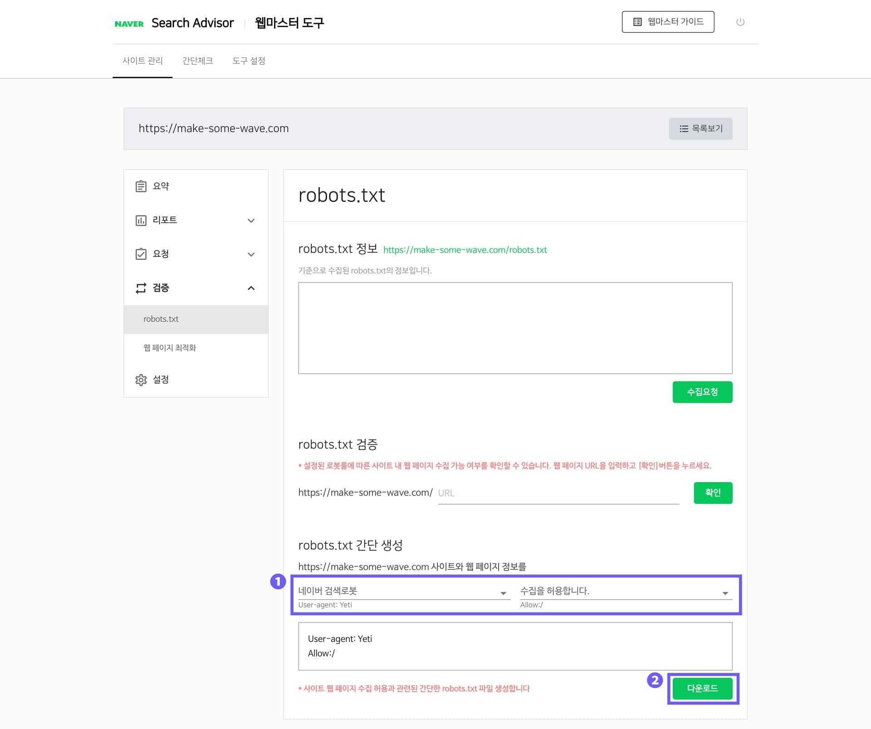This screenshot has height=729, width=871.
Task: Click the NAVER logo
Action: (129, 24)
